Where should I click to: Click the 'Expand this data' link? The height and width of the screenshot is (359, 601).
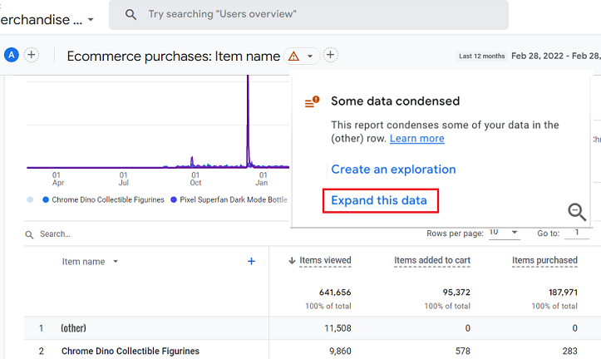pos(379,200)
